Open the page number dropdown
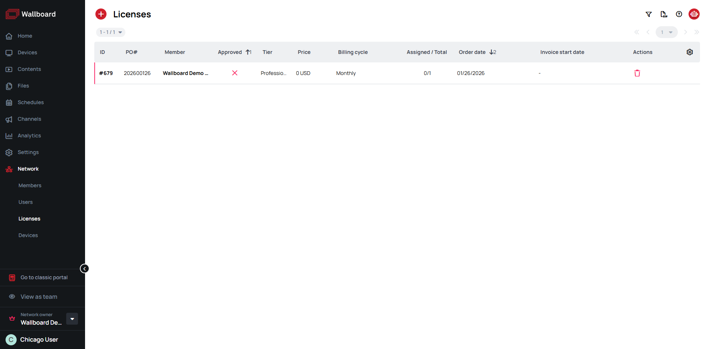This screenshot has height=349, width=710. (x=667, y=32)
